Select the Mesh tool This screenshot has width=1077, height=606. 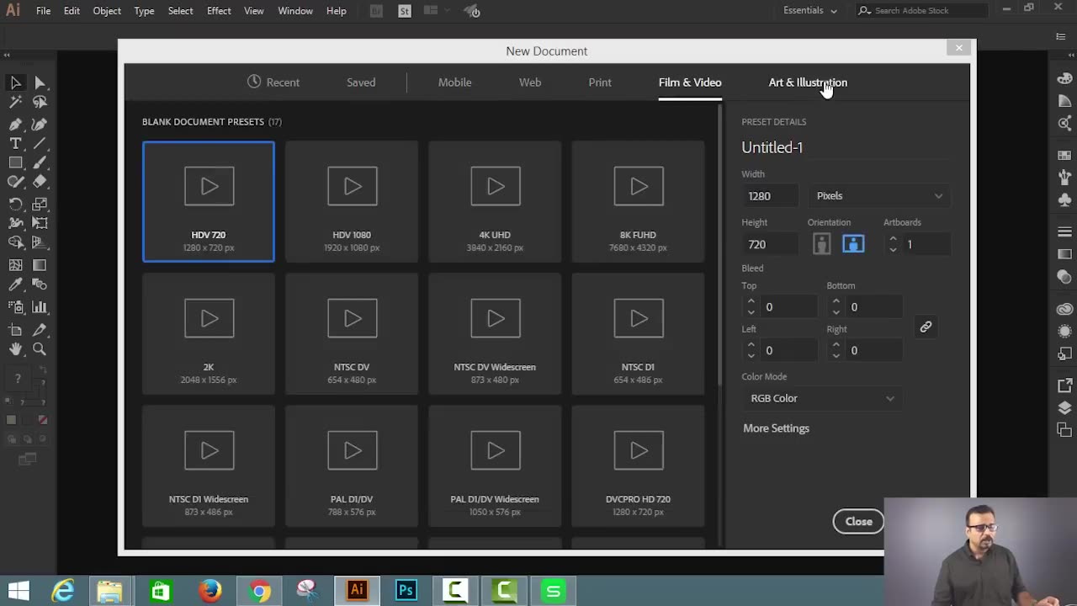pyautogui.click(x=15, y=264)
